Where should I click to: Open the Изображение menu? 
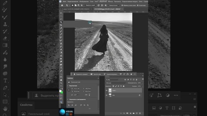coord(84,1)
